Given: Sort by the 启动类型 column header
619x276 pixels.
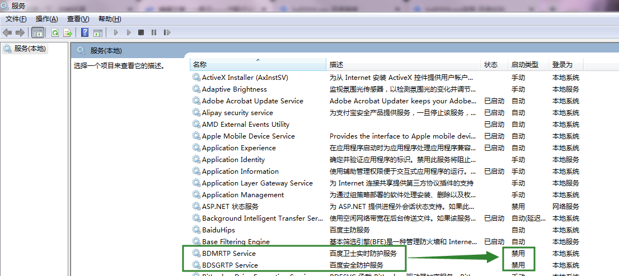Looking at the screenshot, I should [528, 64].
